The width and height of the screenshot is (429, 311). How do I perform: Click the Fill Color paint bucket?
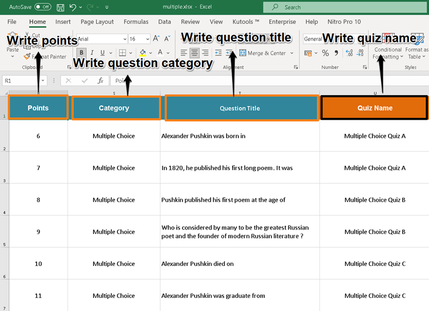tap(142, 53)
